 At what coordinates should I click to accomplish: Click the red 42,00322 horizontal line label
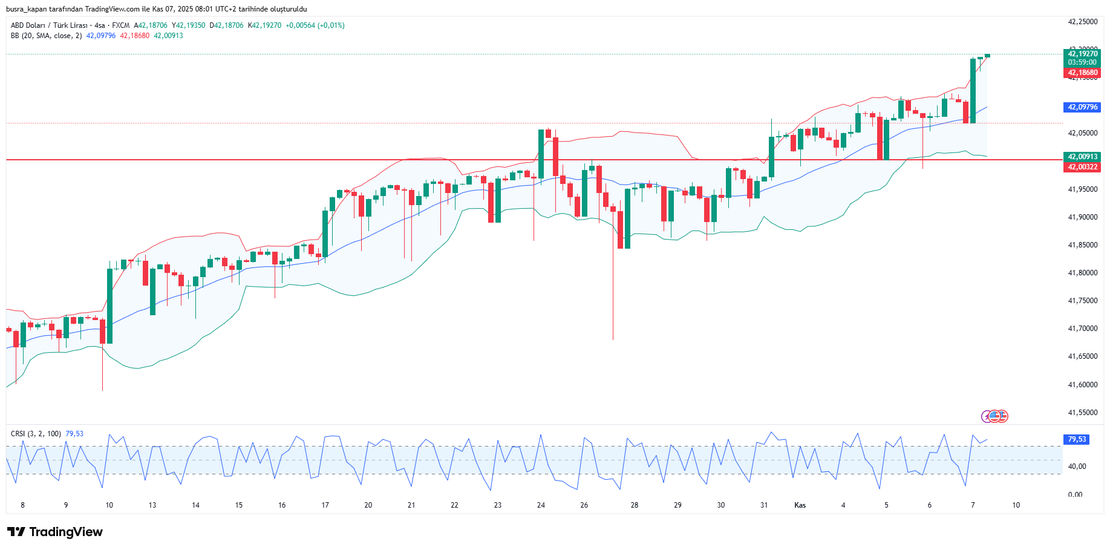pos(1082,167)
